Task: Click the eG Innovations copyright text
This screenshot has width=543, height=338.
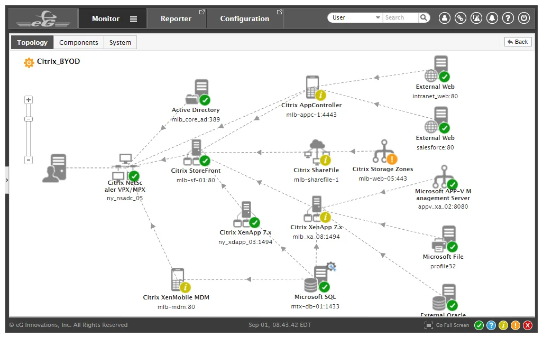Action: [68, 325]
